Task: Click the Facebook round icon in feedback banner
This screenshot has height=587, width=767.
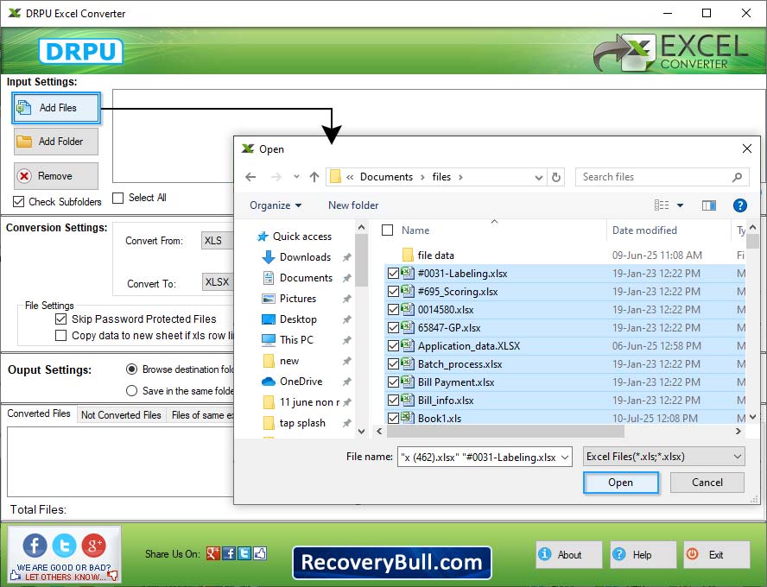Action: pyautogui.click(x=35, y=545)
